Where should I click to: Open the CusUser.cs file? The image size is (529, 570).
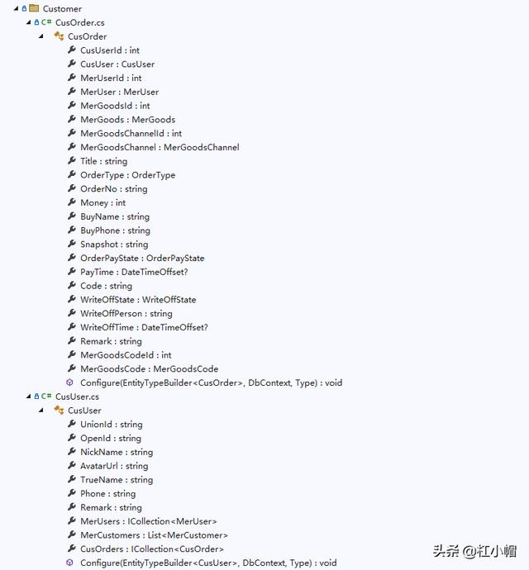pyautogui.click(x=77, y=397)
